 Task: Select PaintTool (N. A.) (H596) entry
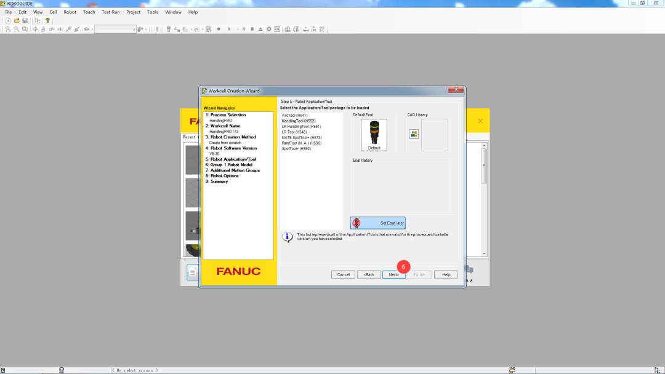302,143
